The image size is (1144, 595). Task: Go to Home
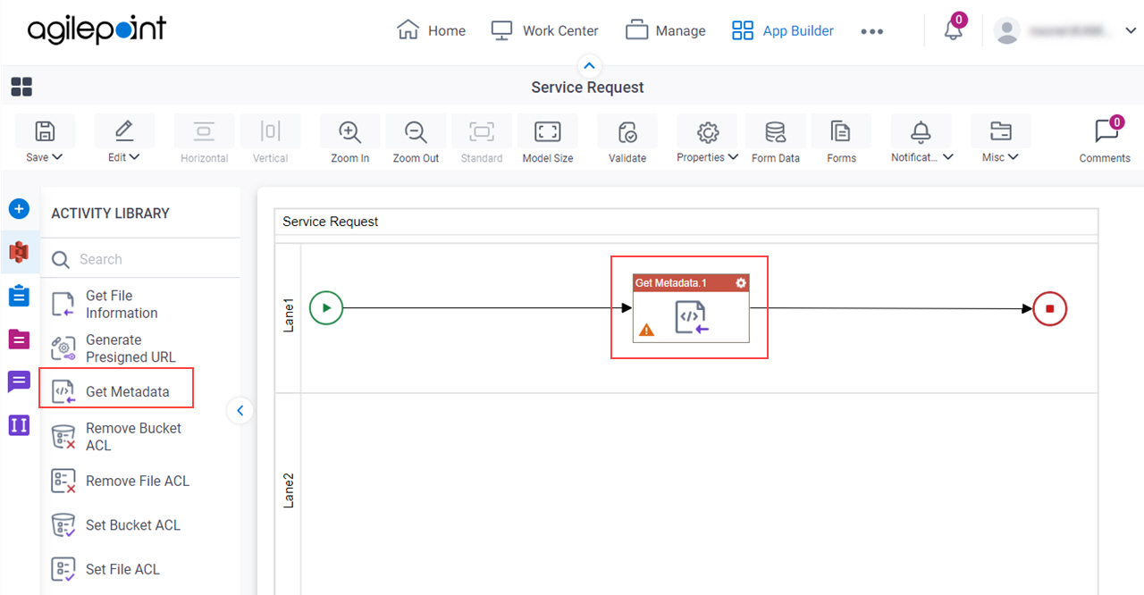coord(431,30)
